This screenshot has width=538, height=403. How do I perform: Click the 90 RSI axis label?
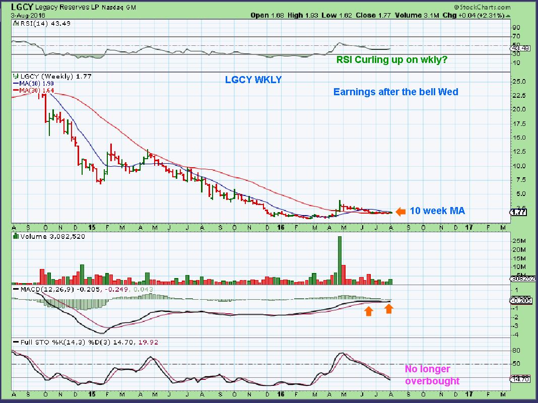[x=516, y=27]
